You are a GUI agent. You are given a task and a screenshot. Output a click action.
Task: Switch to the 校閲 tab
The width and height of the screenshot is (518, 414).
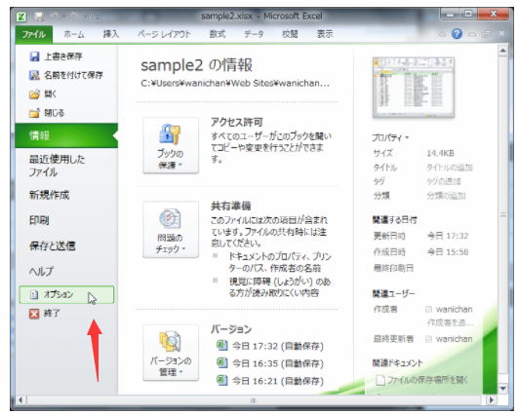[290, 34]
